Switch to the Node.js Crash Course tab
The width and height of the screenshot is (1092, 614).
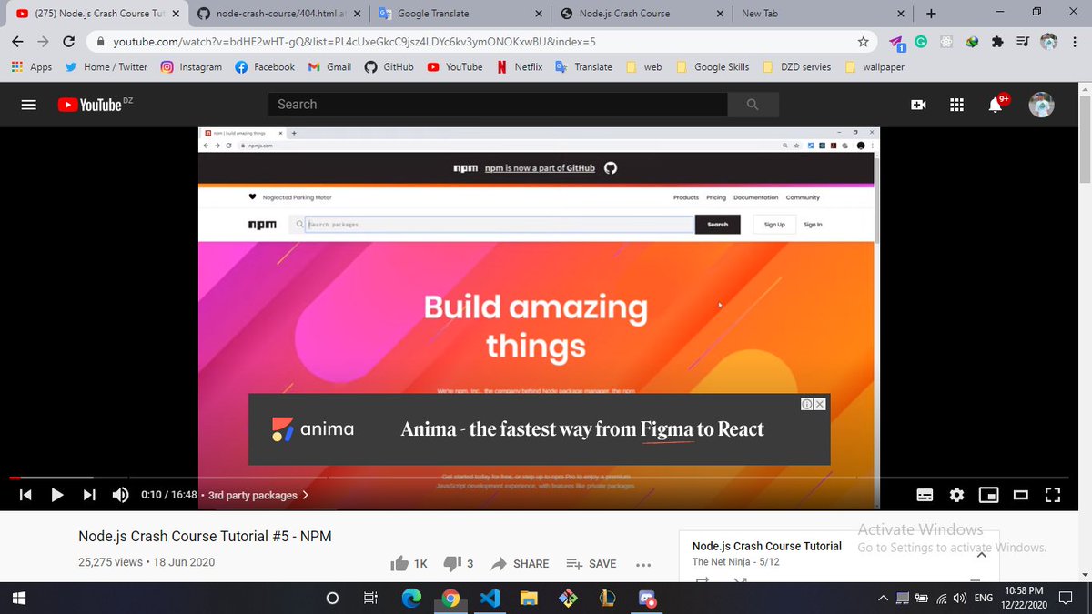642,14
